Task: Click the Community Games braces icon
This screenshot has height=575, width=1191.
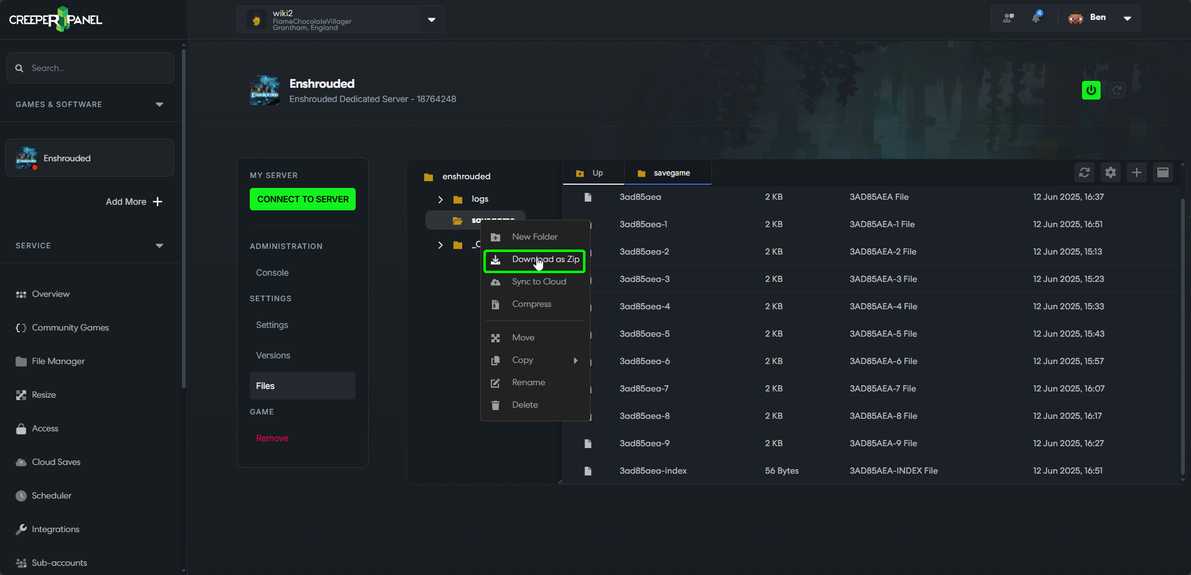Action: point(21,328)
